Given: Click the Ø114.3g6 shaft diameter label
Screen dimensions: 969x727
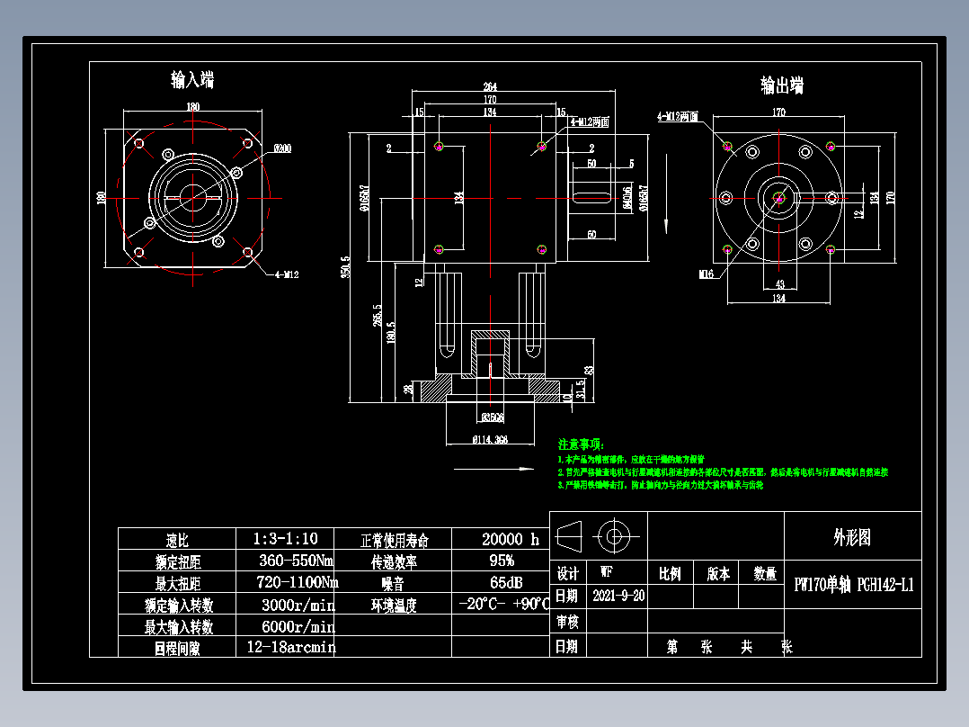Looking at the screenshot, I should point(493,440).
